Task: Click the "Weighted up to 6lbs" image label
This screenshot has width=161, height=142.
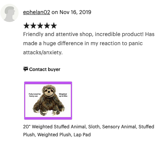Action: [63, 95]
